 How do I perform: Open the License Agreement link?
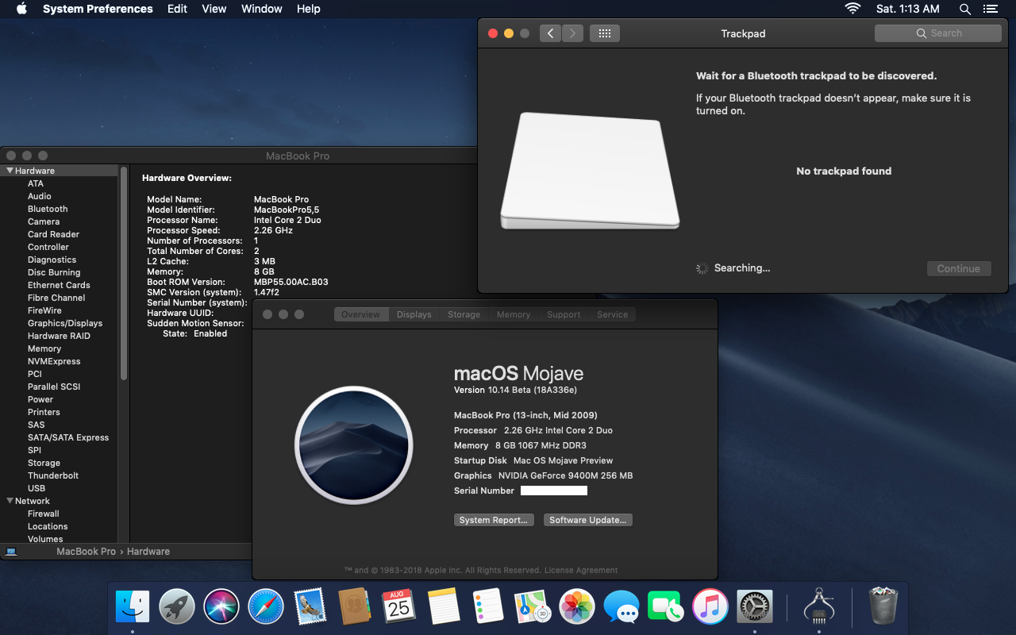(581, 570)
